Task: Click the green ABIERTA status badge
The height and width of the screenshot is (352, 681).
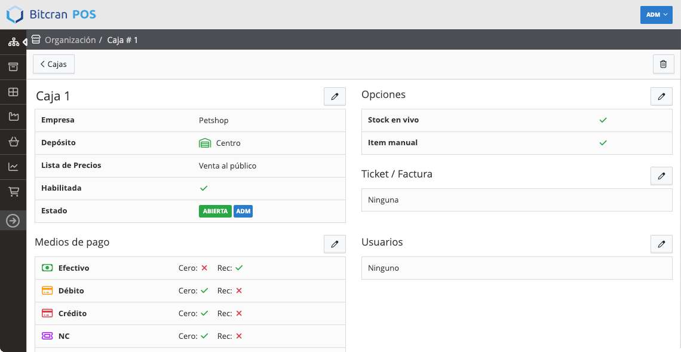Action: point(216,211)
